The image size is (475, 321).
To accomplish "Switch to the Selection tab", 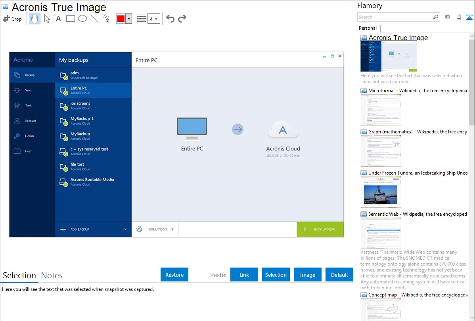I will [19, 275].
